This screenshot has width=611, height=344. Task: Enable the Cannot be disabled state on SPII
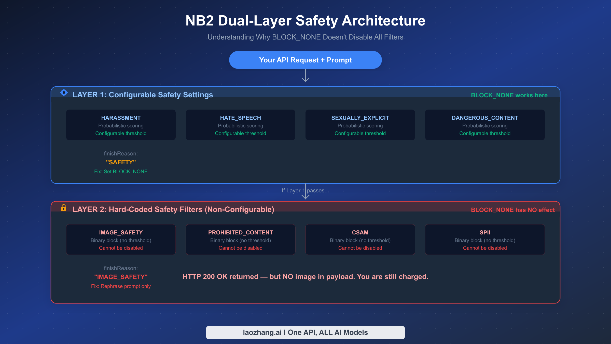[x=484, y=248]
